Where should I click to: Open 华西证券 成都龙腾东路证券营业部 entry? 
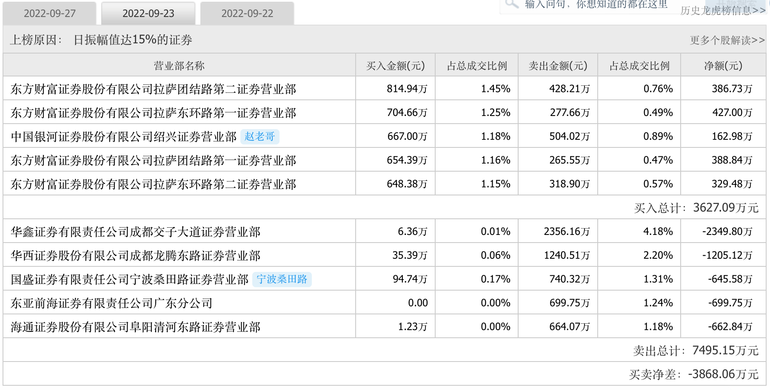pos(135,256)
